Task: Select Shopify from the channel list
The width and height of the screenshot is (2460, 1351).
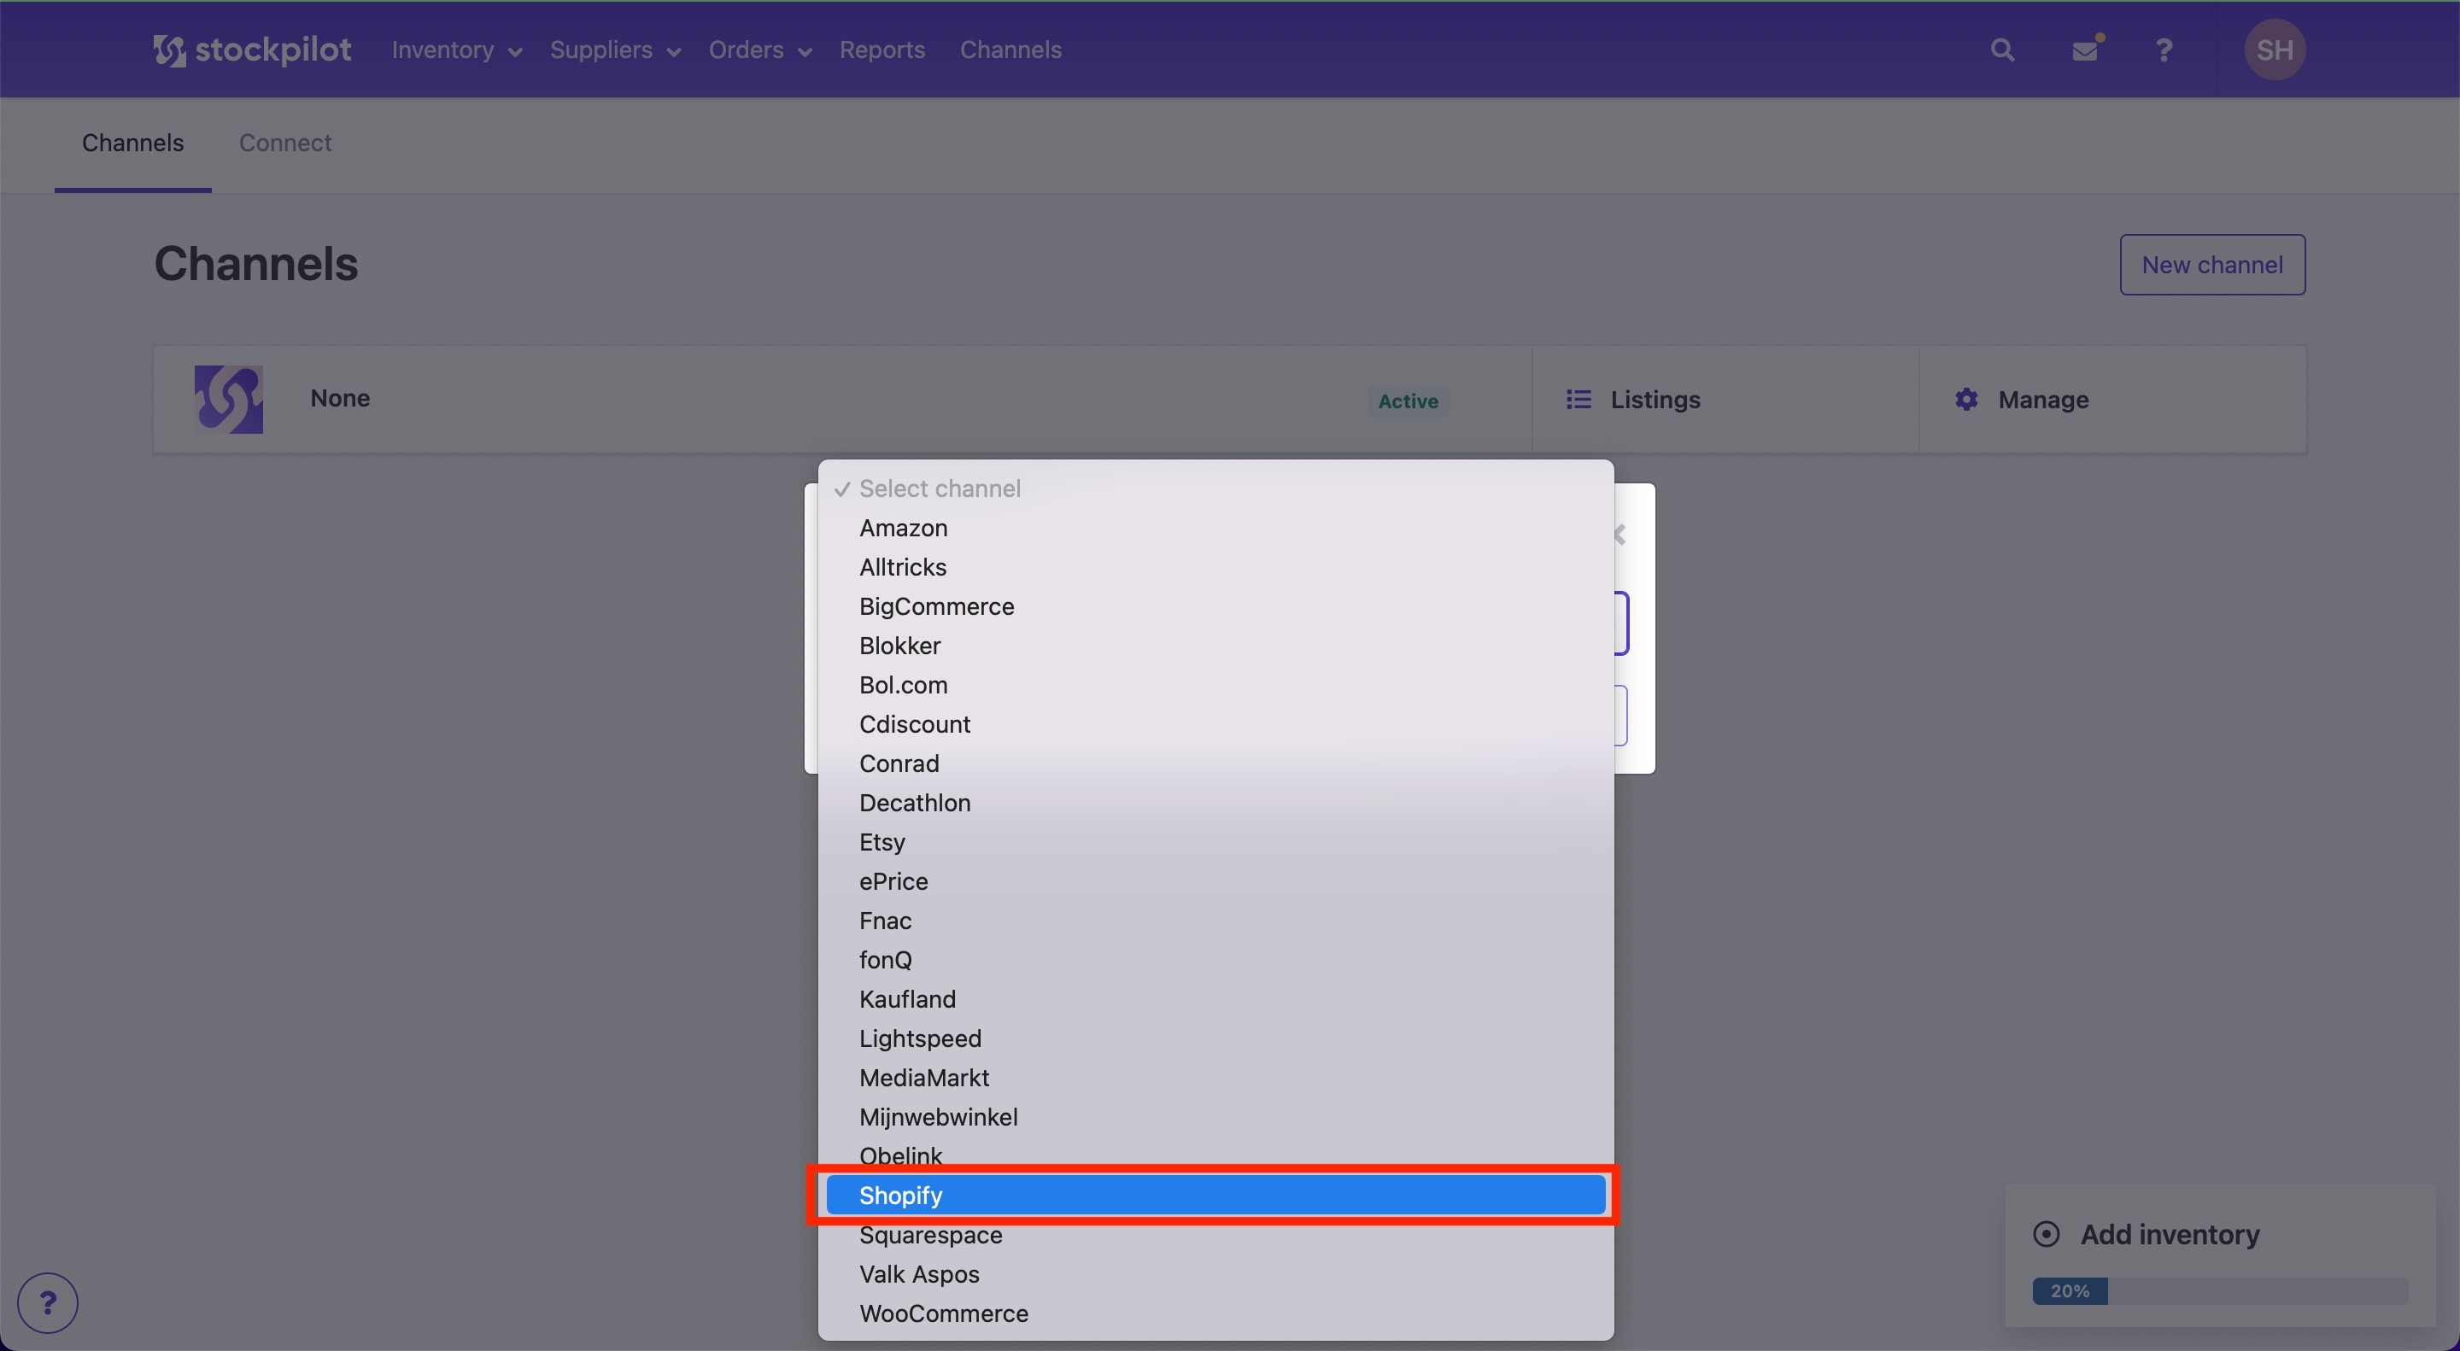Action: [x=1215, y=1196]
